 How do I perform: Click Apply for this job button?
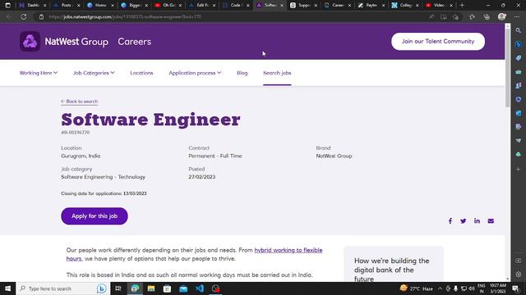(95, 216)
